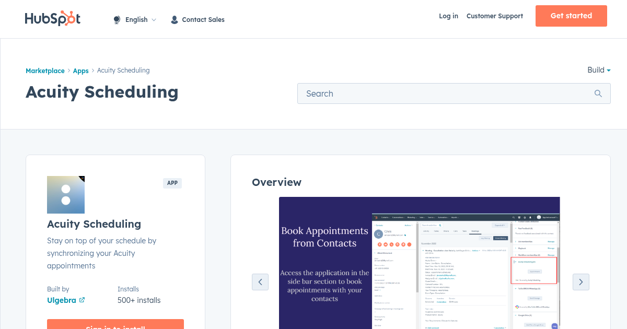Open the Book Appointments screenshot image
627x329 pixels.
click(x=419, y=263)
